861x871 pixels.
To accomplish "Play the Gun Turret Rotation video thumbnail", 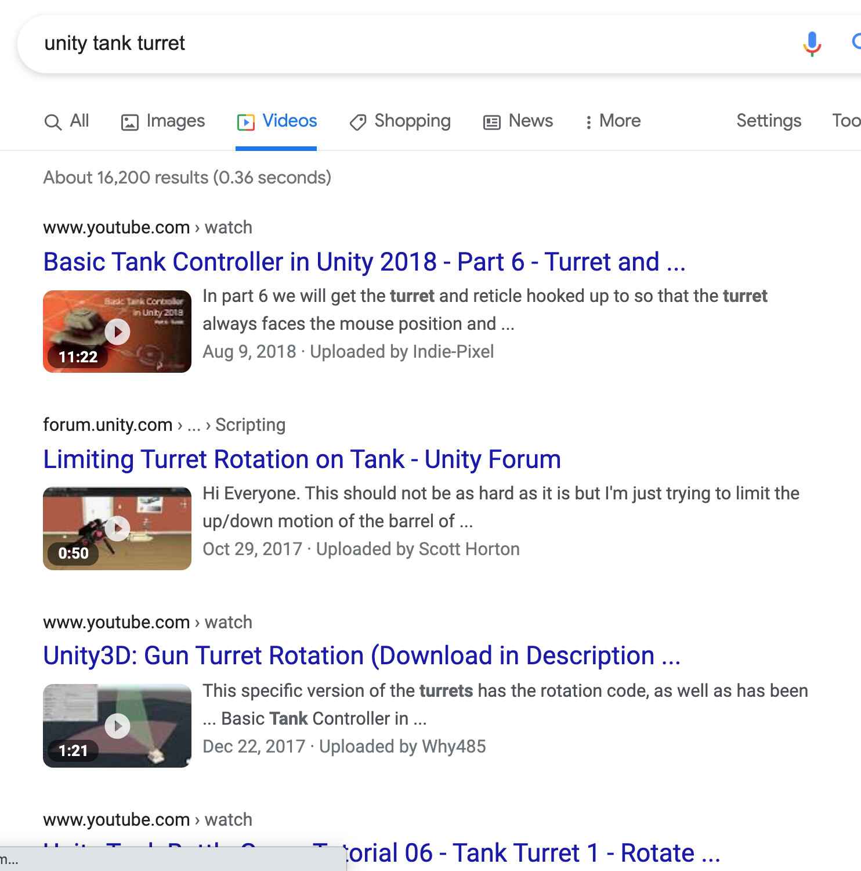I will point(117,725).
